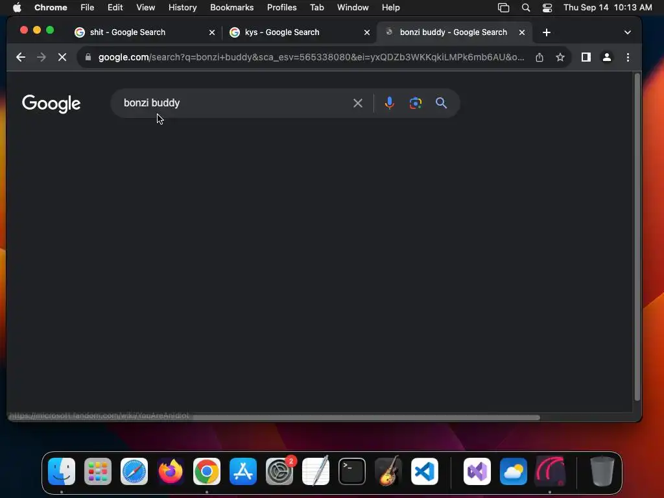The width and height of the screenshot is (664, 498).
Task: Clear the bonzi buddy search text
Action: [x=358, y=103]
